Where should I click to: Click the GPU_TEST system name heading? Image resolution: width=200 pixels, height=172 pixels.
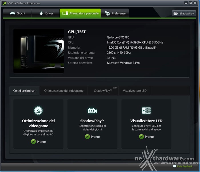tap(77, 32)
